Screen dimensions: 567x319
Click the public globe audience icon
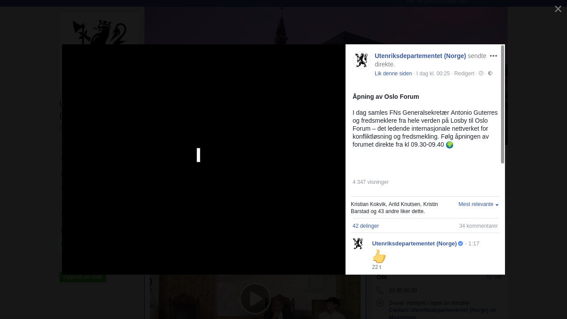pyautogui.click(x=490, y=73)
